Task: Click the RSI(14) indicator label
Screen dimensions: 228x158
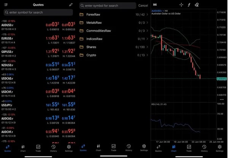Action: pyautogui.click(x=159, y=104)
